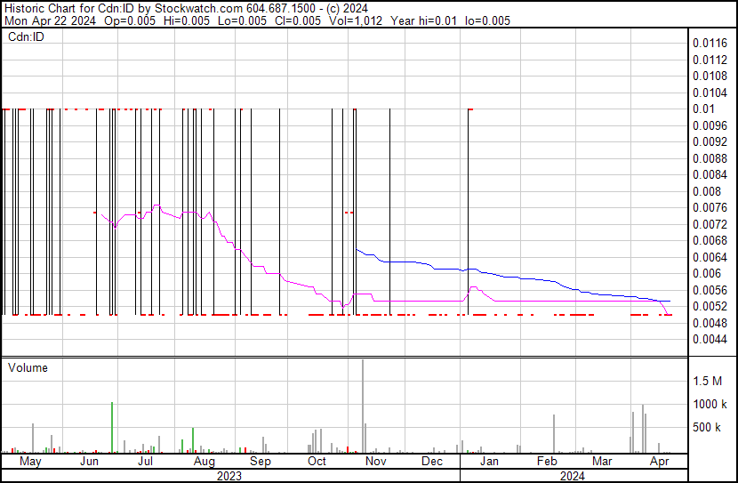Viewport: 738px width, 483px height.
Task: Click the 500 k volume axis label
Action: click(x=709, y=428)
